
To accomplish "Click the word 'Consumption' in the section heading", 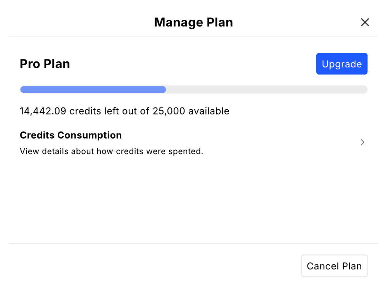I will pyautogui.click(x=90, y=135).
